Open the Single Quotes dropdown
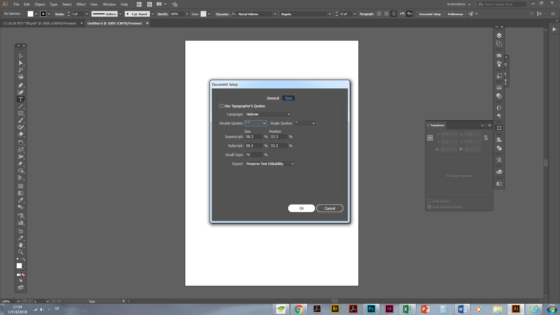Image resolution: width=560 pixels, height=315 pixels. (305, 123)
